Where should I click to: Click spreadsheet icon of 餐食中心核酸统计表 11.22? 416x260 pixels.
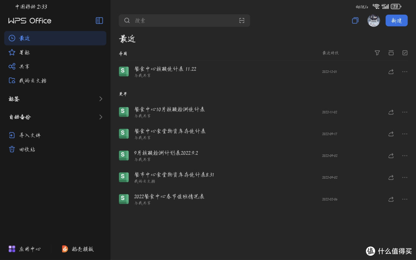pos(124,71)
